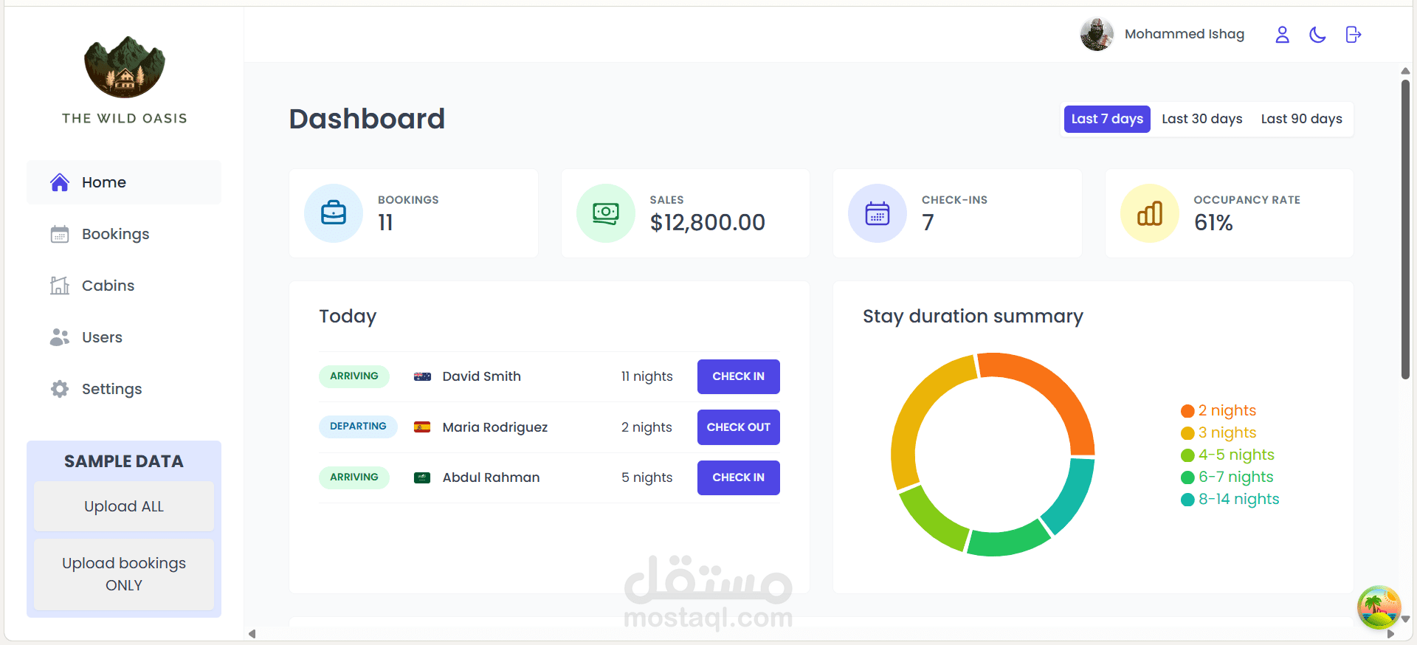Image resolution: width=1417 pixels, height=645 pixels.
Task: Click the ARRIVING tag for Abdul Rahman
Action: click(354, 477)
